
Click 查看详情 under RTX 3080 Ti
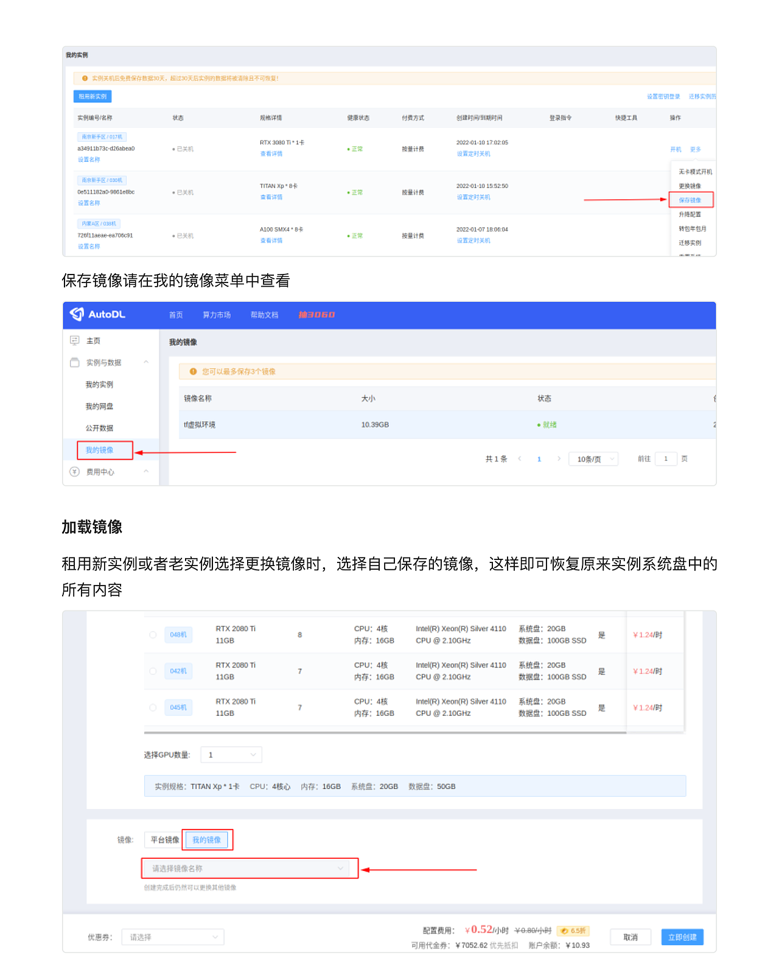[271, 154]
